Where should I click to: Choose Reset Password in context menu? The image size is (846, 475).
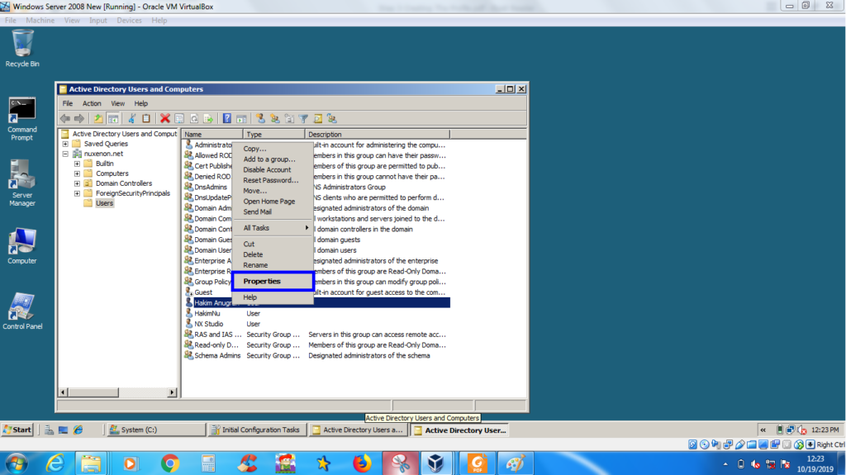[x=273, y=180]
